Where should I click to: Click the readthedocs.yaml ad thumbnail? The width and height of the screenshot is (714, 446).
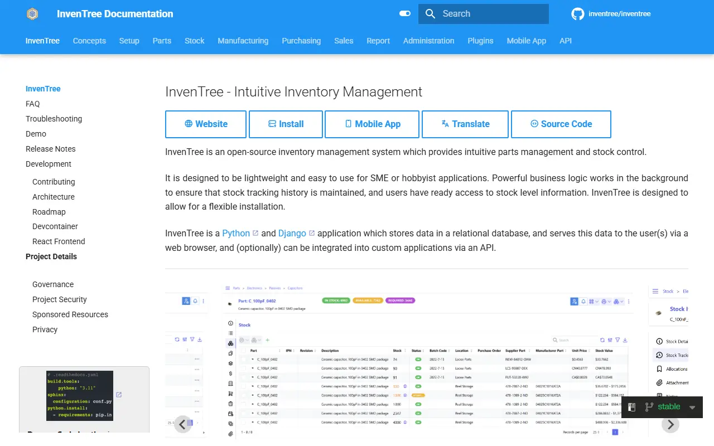point(80,396)
